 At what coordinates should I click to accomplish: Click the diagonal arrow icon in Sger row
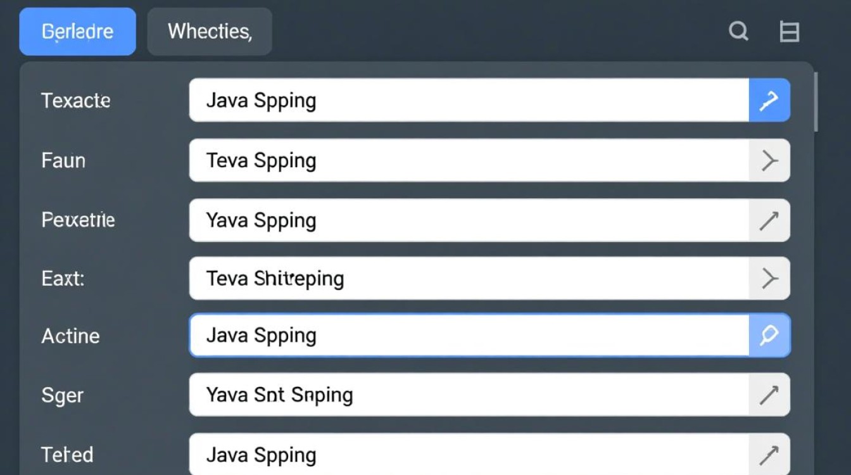click(769, 395)
